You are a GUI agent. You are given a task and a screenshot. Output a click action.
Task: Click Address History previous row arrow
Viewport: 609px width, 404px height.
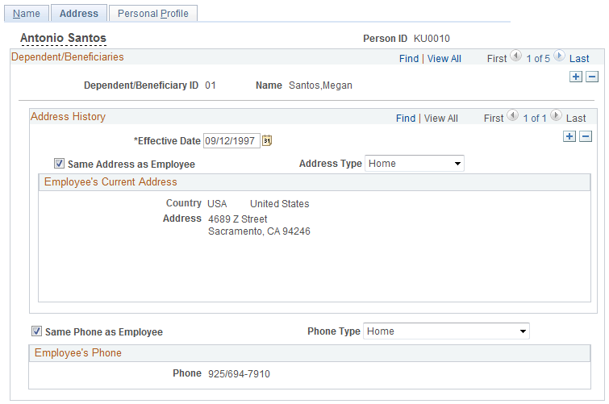[x=513, y=116]
